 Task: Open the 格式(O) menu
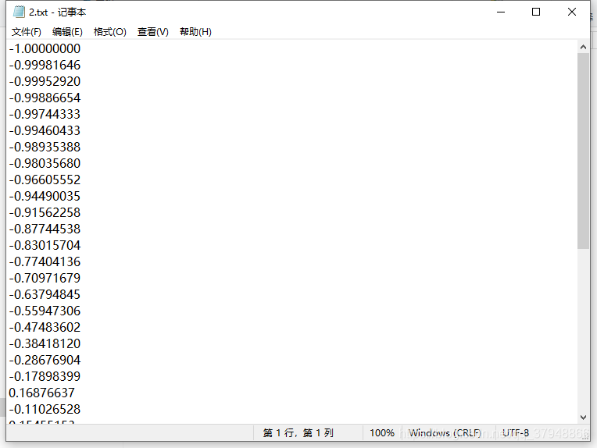click(x=110, y=32)
